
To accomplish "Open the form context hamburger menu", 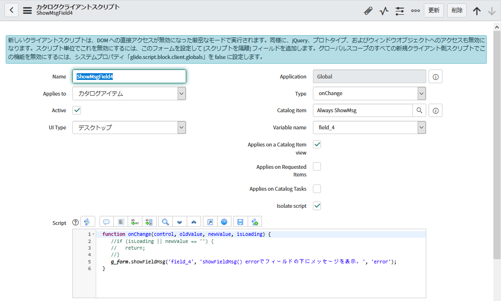I will tap(28, 10).
